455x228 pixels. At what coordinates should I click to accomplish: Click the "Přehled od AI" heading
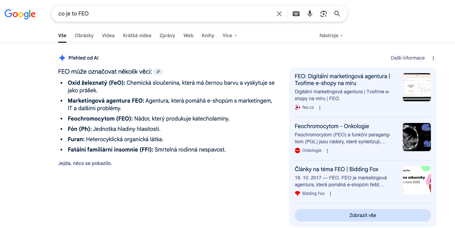[x=84, y=58]
